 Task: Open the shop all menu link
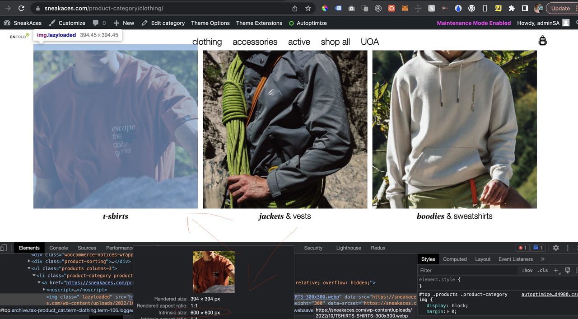pos(336,42)
